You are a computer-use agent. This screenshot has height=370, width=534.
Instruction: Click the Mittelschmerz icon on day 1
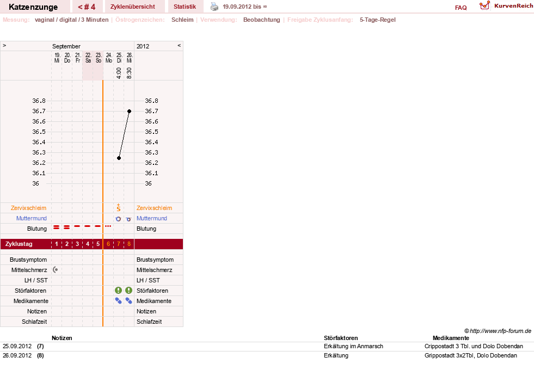pyautogui.click(x=55, y=270)
